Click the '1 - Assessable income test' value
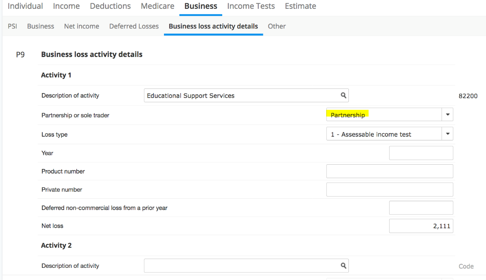The width and height of the screenshot is (486, 280). [x=371, y=135]
